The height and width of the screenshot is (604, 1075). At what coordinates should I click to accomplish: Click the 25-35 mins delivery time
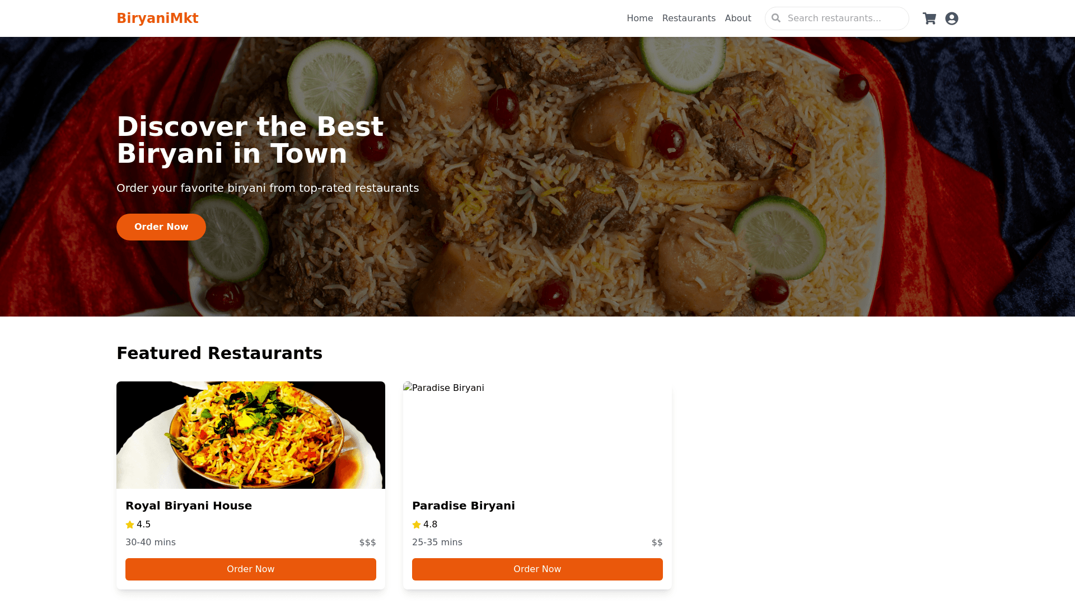click(437, 542)
